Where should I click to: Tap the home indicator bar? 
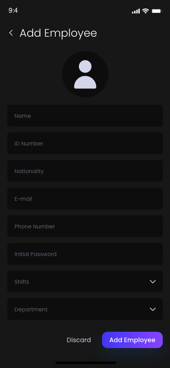(86, 363)
